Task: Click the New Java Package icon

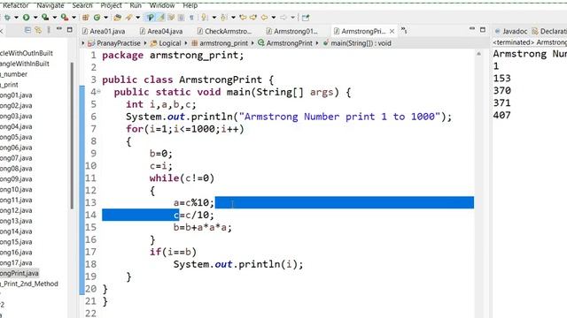Action: (x=86, y=18)
